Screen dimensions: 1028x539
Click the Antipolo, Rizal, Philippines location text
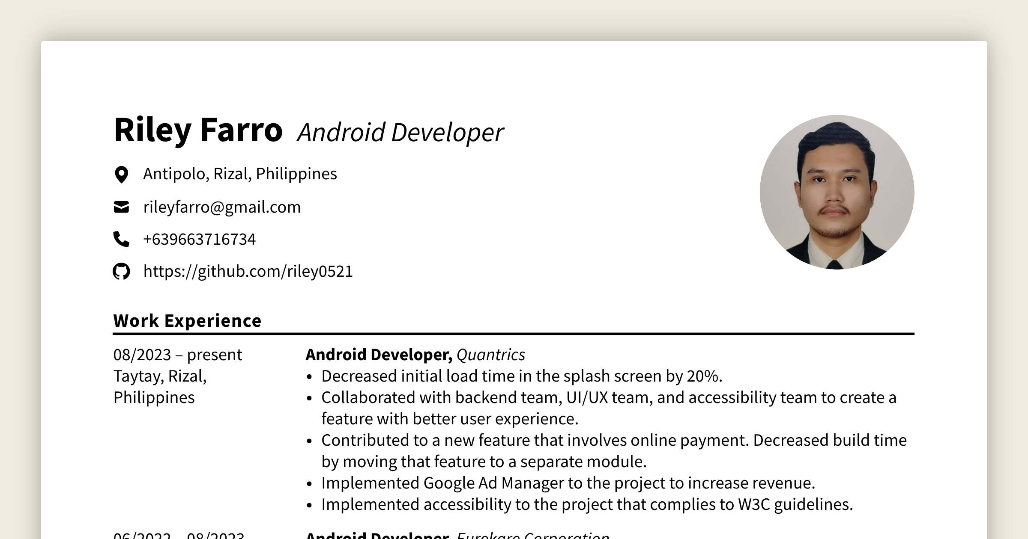(x=240, y=174)
